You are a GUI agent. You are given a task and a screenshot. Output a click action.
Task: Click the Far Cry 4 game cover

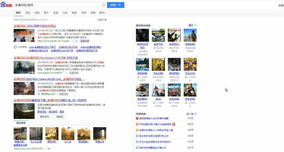tap(174, 90)
